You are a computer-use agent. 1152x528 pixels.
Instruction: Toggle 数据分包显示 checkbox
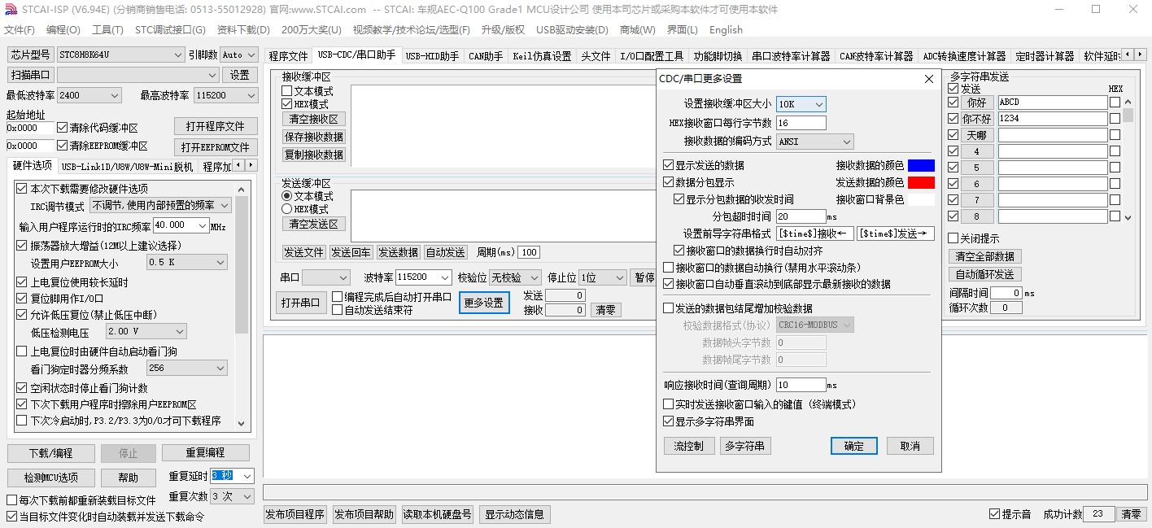coord(669,182)
